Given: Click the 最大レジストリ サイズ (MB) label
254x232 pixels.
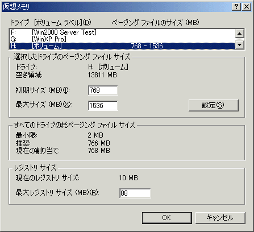Looking at the screenshot, I should pyautogui.click(x=57, y=193).
